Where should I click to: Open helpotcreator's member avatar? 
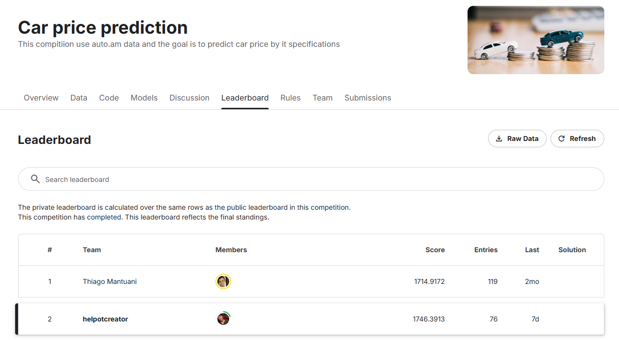click(x=223, y=319)
